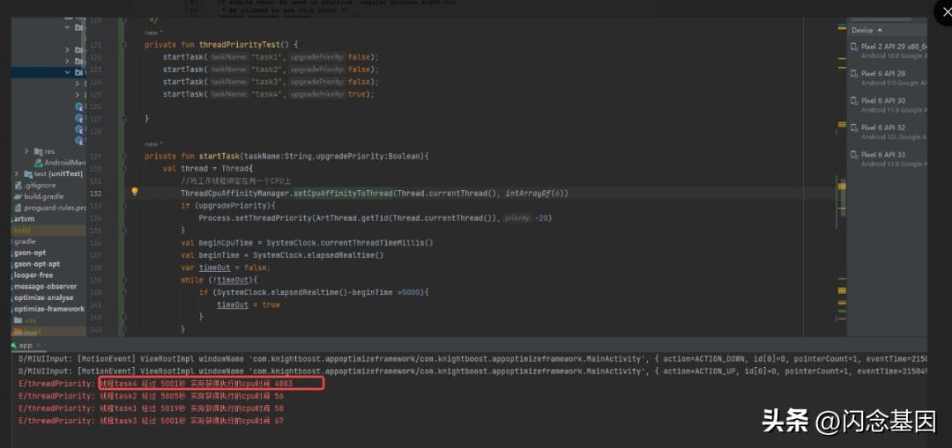
Task: Select the message-observer module
Action: click(45, 286)
